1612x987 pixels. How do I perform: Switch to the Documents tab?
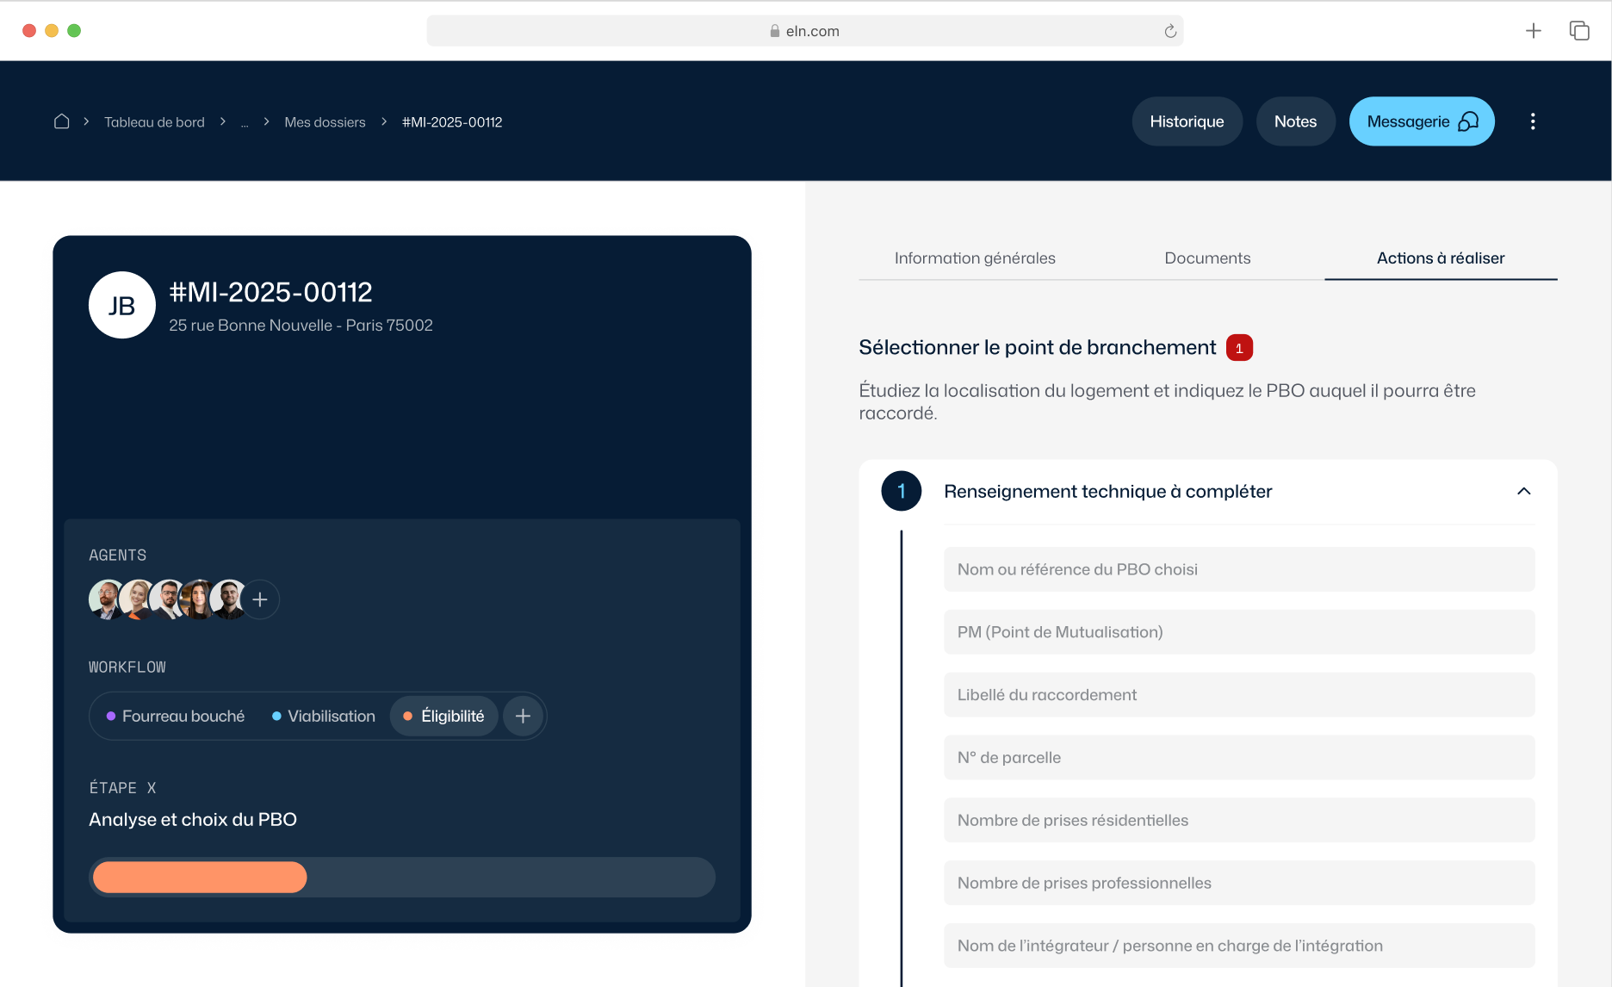click(x=1207, y=258)
